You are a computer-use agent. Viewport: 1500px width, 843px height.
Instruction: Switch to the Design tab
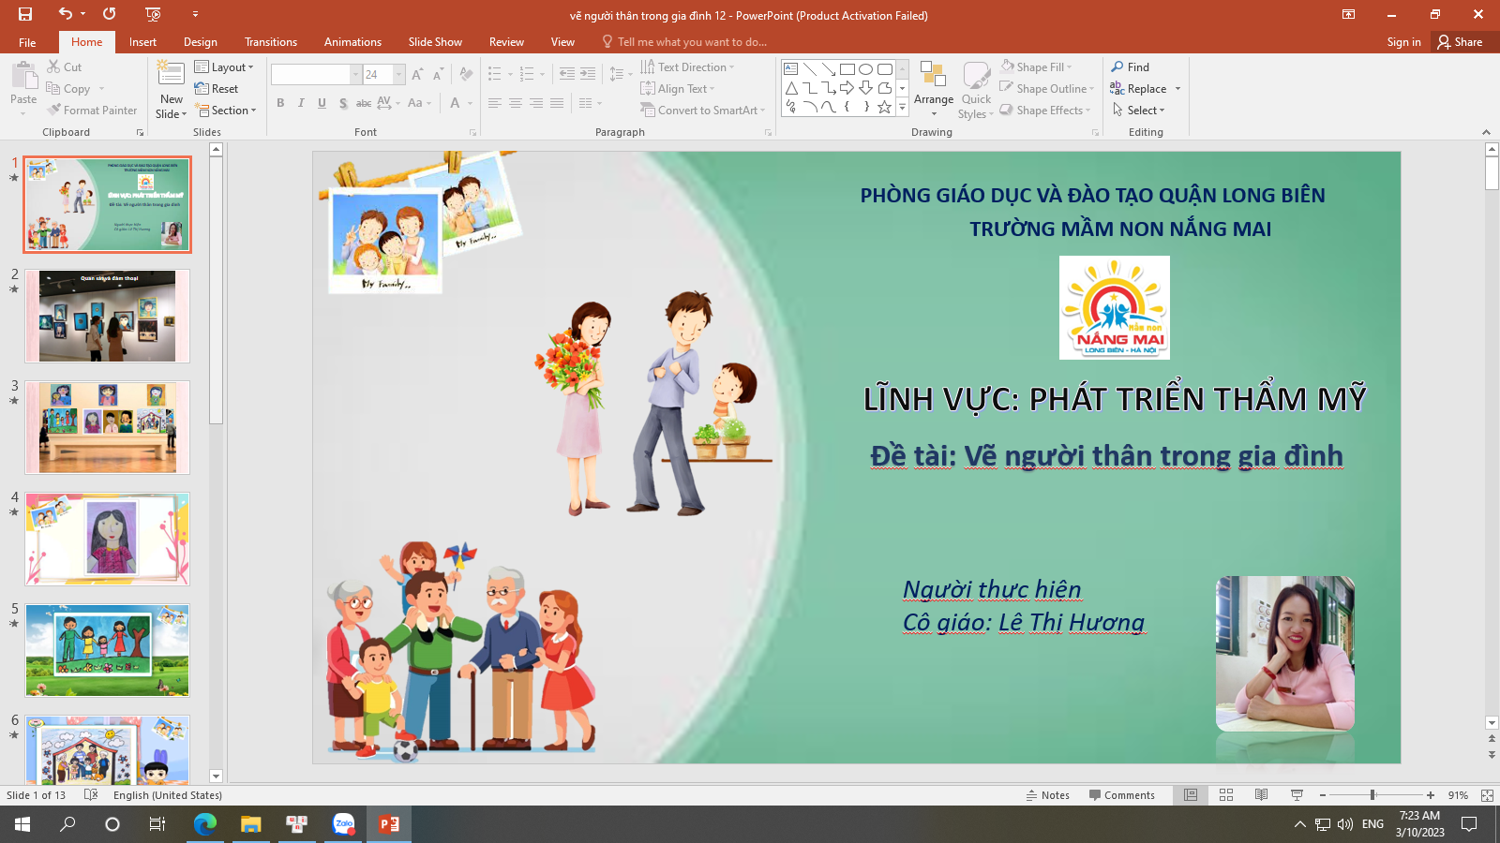click(200, 42)
